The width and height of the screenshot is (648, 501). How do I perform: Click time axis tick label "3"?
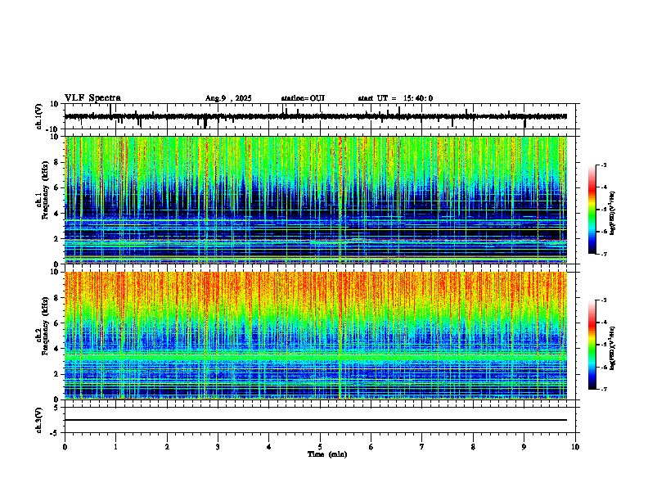218,447
